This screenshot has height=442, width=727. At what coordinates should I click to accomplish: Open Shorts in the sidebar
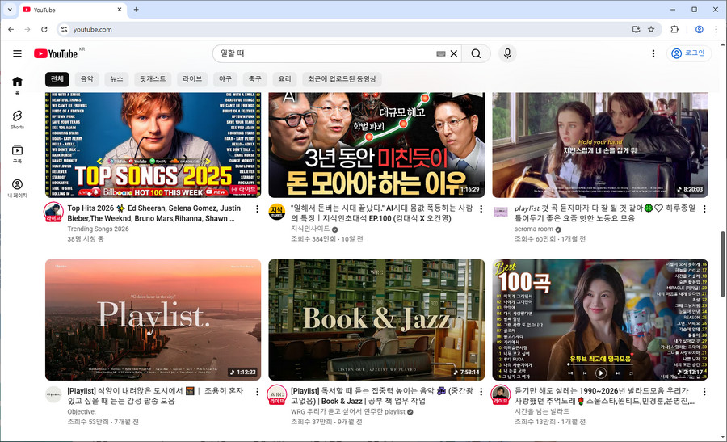[17, 120]
